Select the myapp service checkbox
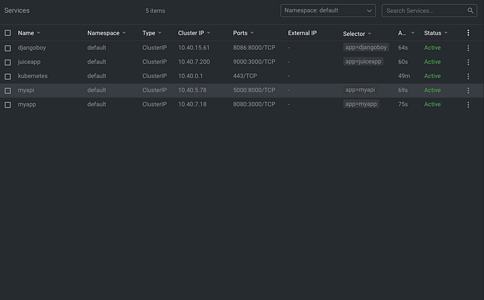 [8, 105]
